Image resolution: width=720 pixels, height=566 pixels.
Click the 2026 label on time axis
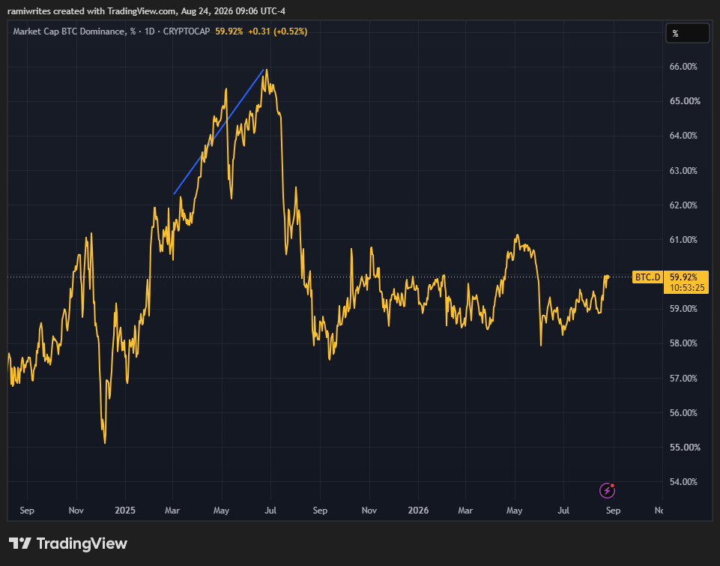click(x=418, y=511)
